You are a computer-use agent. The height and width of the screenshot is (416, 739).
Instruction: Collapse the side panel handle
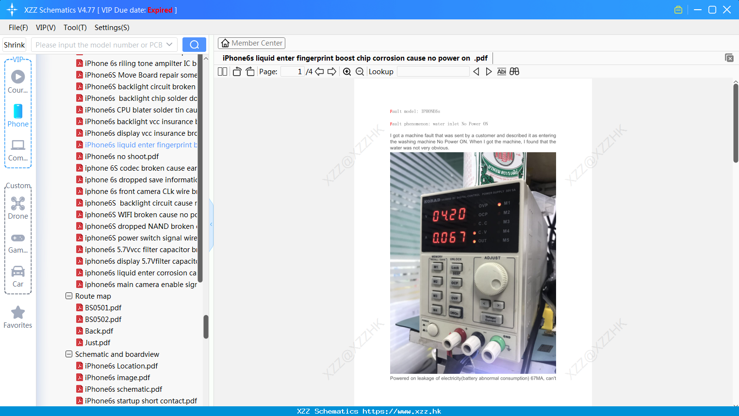coord(211,224)
